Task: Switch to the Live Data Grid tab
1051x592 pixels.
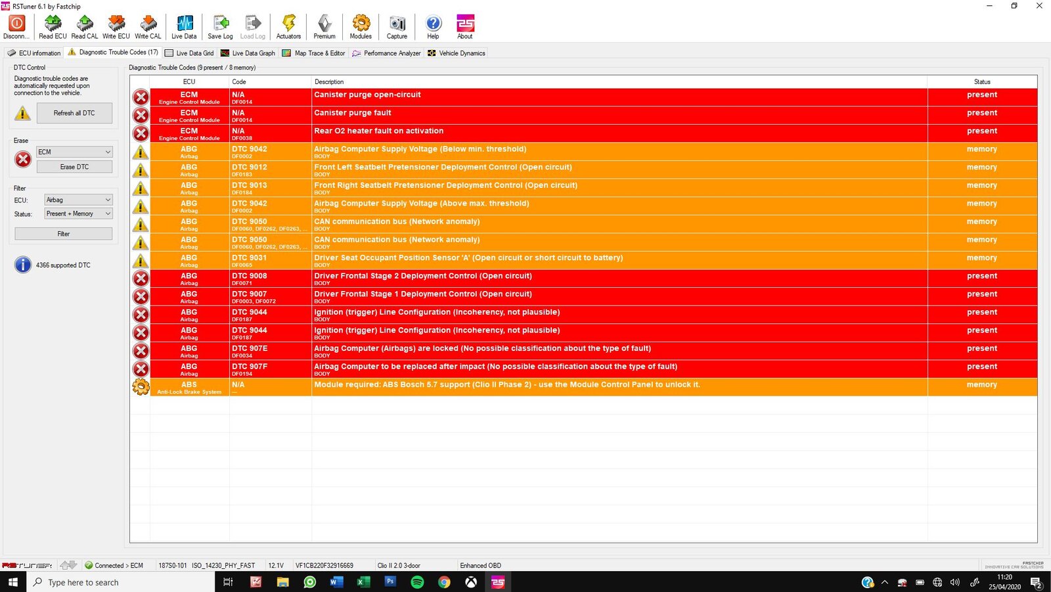Action: 189,53
